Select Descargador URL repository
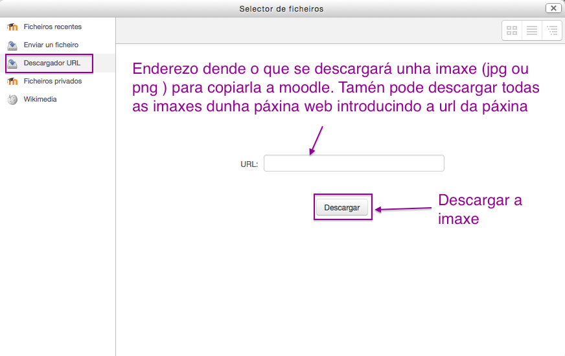The image size is (565, 356). point(52,63)
